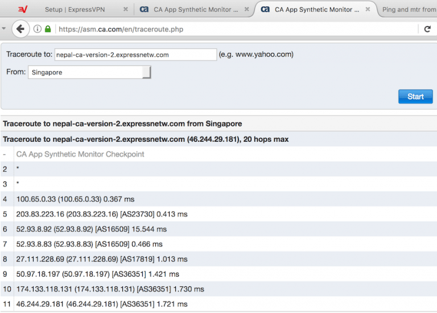Click hop 9 row '50.97.18.197 [AS36351]'
437x313 pixels.
click(x=218, y=274)
